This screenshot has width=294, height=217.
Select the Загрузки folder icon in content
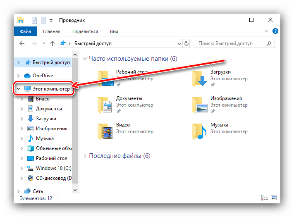pos(200,79)
